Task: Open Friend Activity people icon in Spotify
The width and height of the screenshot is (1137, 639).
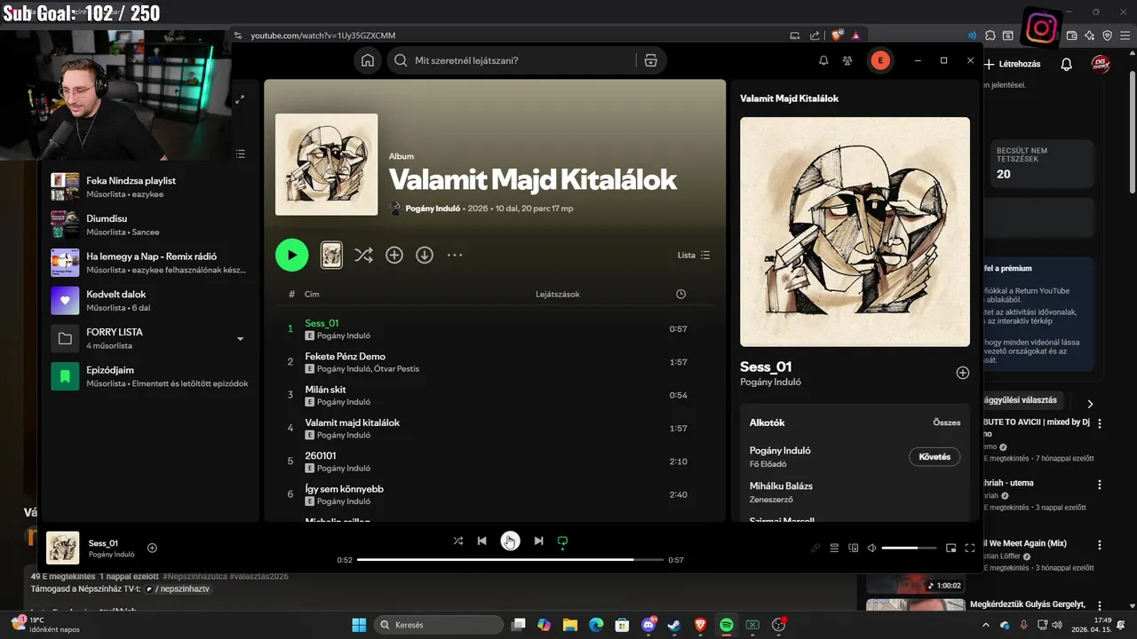Action: coord(847,60)
